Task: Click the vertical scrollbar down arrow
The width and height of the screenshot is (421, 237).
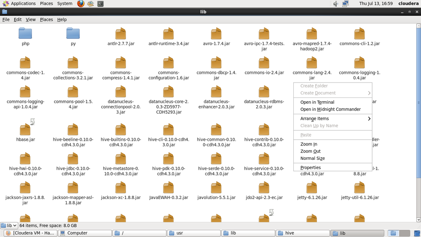Action: 418,220
